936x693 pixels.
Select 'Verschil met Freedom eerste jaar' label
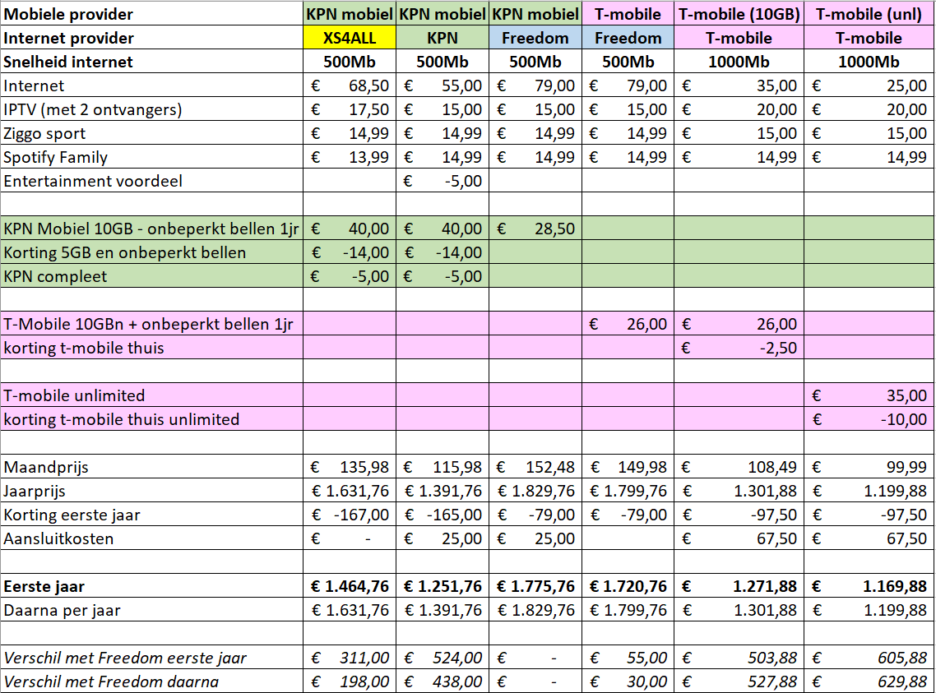[151, 658]
